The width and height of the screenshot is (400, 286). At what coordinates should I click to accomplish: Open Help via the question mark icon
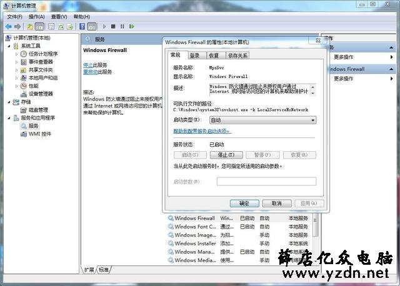point(82,26)
